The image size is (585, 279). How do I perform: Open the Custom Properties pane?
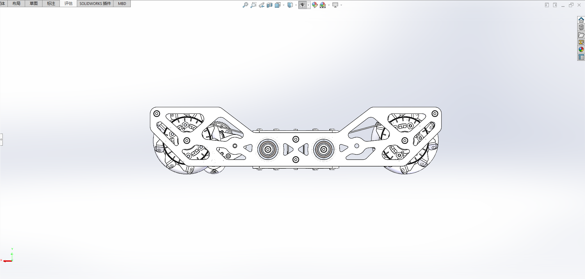[x=581, y=57]
